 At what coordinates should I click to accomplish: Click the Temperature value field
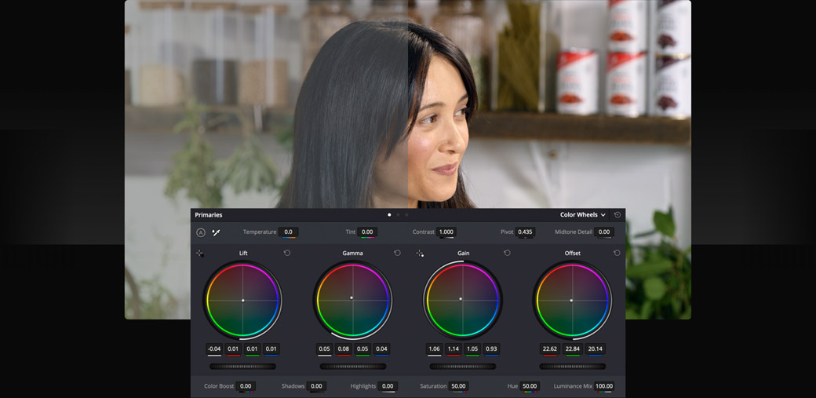pos(288,232)
